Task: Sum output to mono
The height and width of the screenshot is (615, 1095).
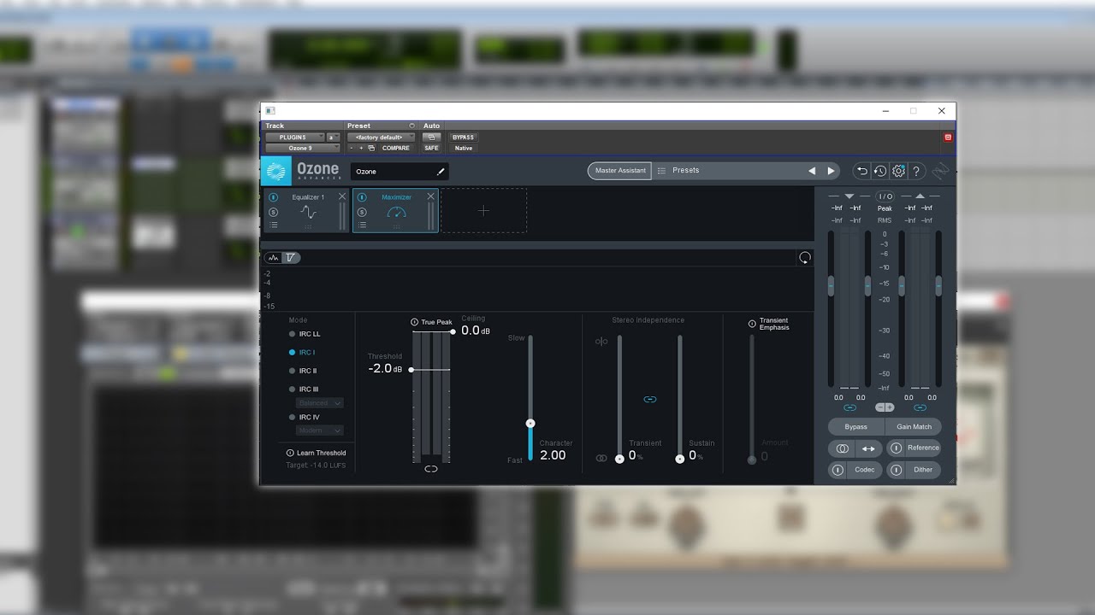Action: [842, 448]
